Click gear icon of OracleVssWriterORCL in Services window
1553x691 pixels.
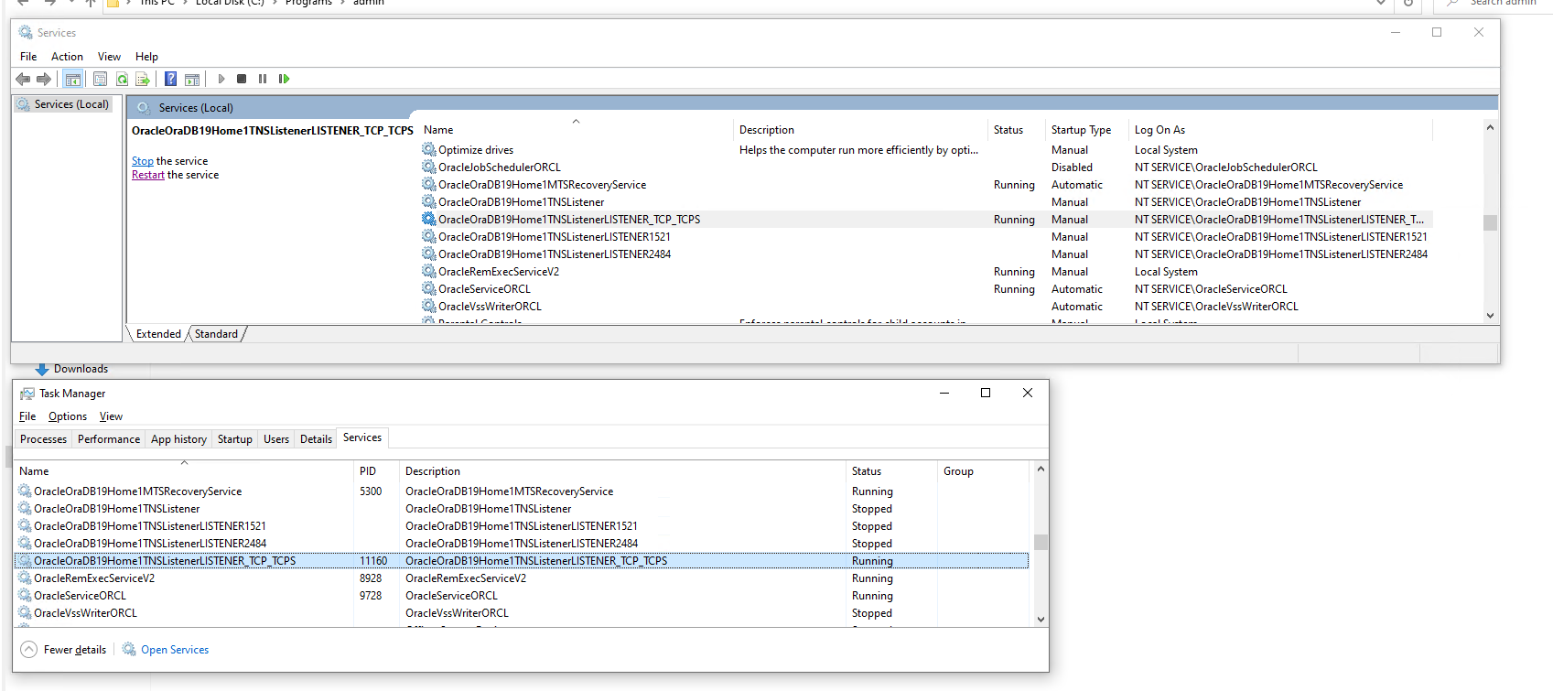coord(428,306)
